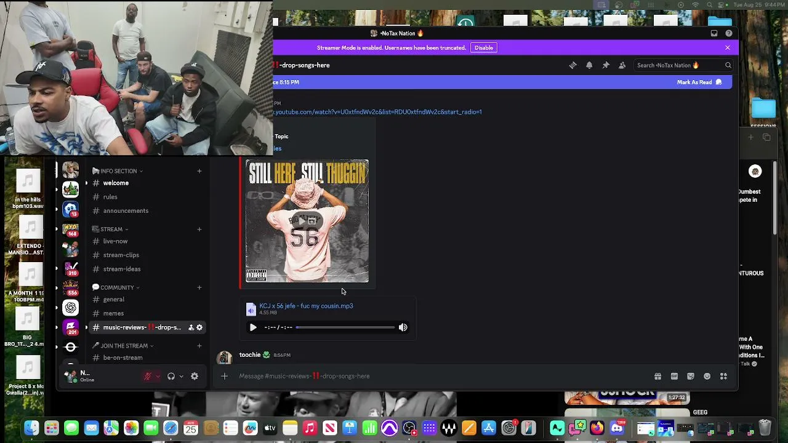Open Discord help icon

click(729, 33)
